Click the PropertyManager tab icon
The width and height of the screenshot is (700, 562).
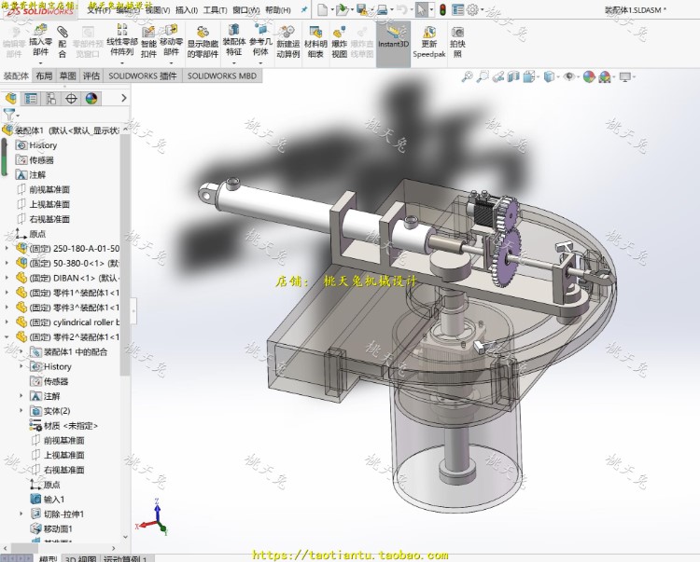[x=31, y=99]
